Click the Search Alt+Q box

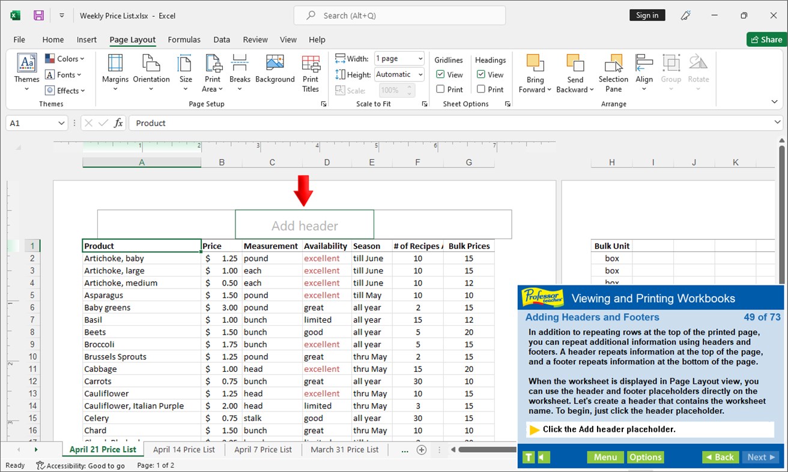click(x=399, y=15)
